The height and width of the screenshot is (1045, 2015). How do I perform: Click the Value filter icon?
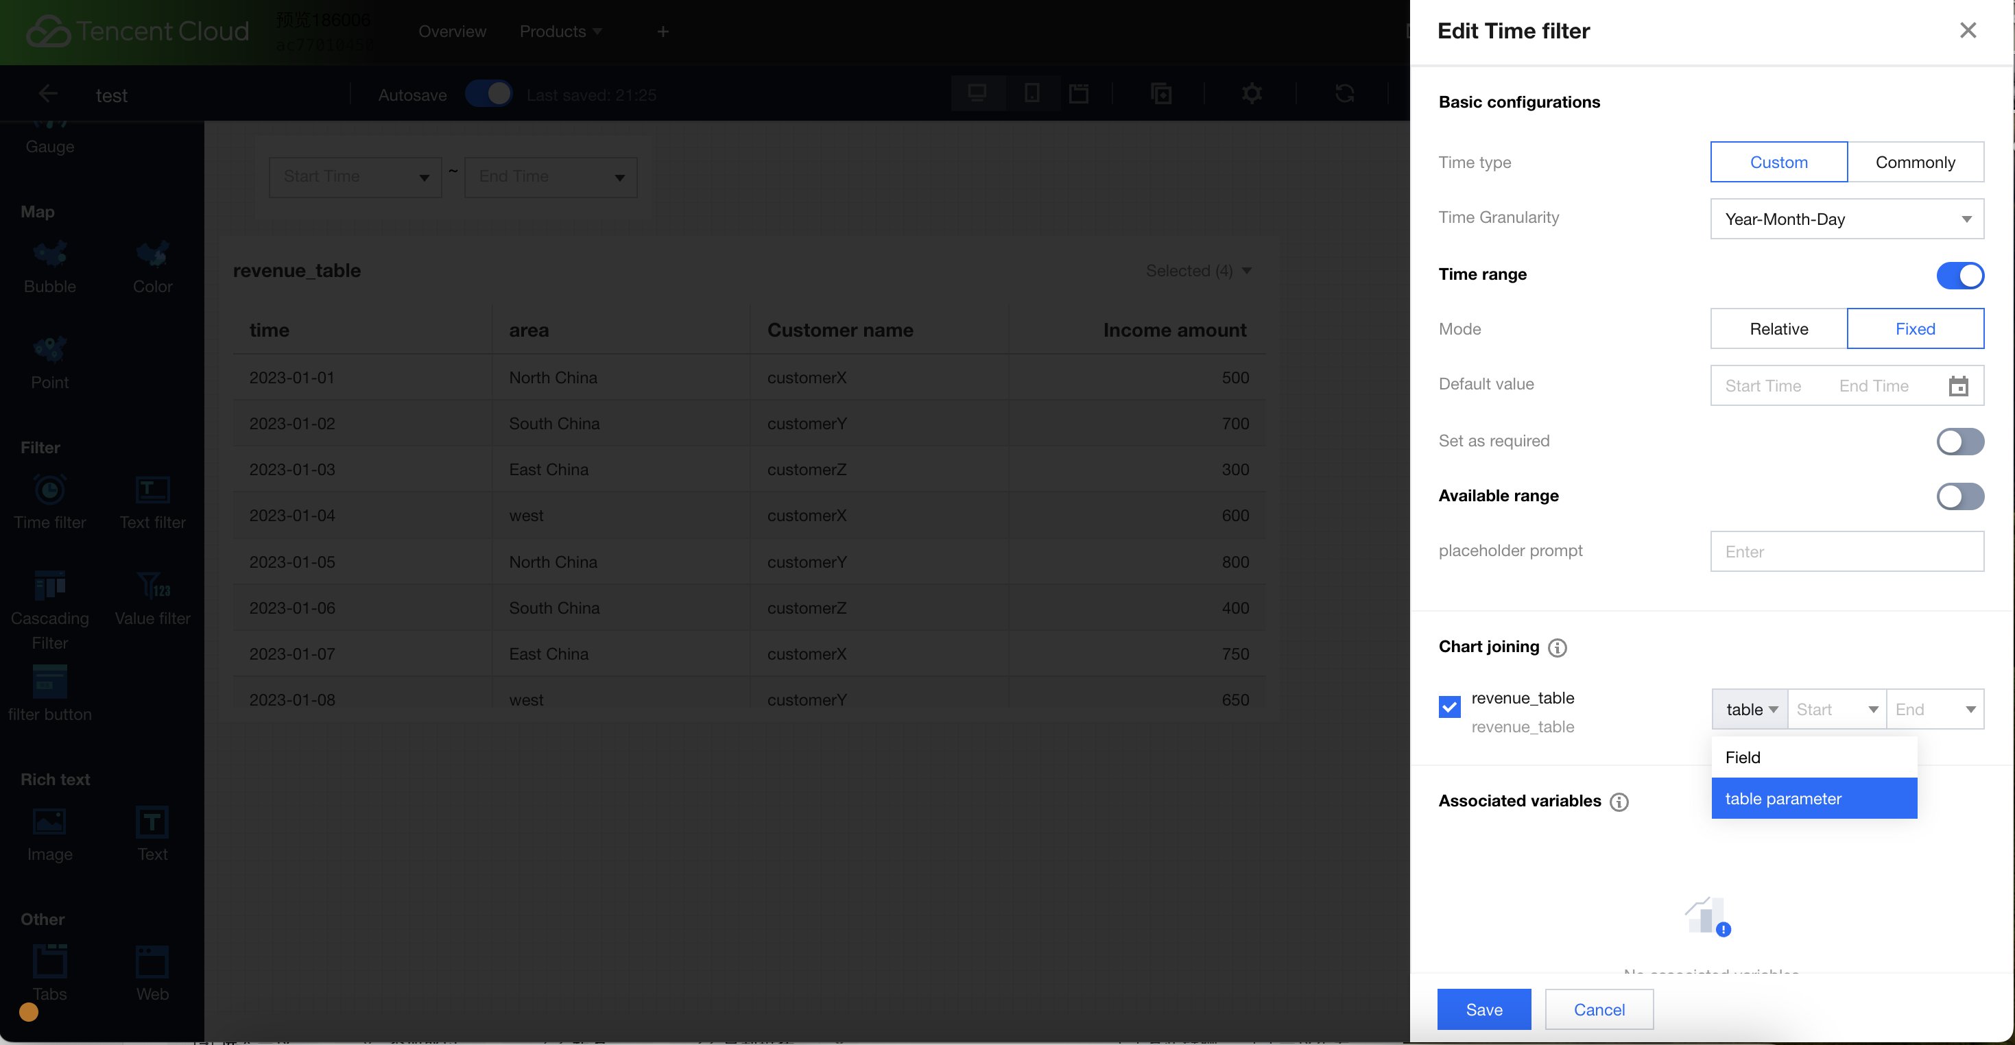tap(152, 586)
